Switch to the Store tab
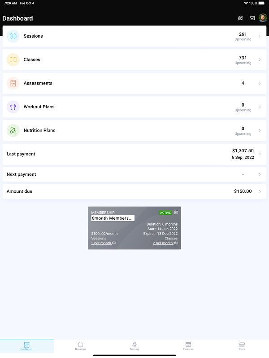The height and width of the screenshot is (358, 269). (242, 346)
